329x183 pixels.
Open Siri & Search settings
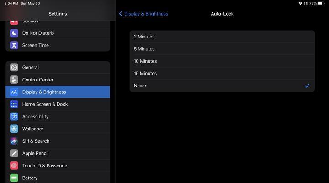coord(58,141)
